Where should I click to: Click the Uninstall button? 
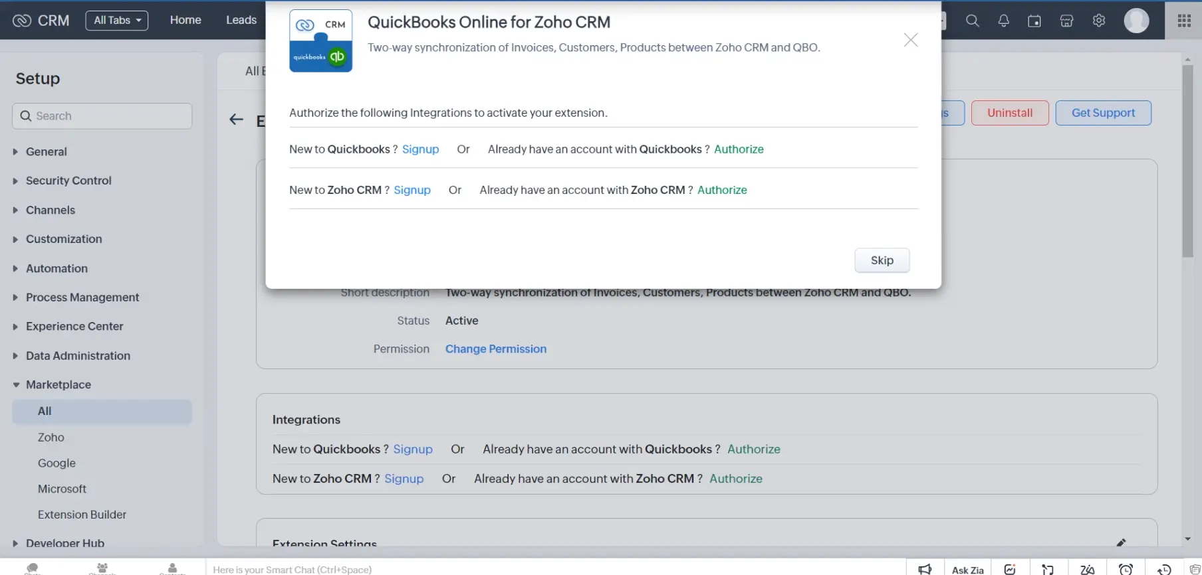[x=1010, y=113]
